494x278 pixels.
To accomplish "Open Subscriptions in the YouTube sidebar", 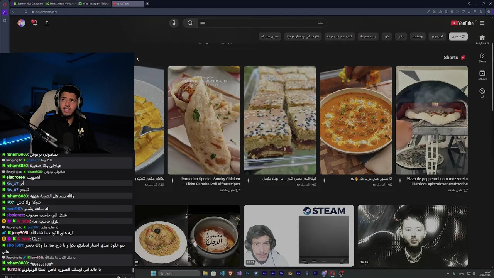I will (x=482, y=75).
